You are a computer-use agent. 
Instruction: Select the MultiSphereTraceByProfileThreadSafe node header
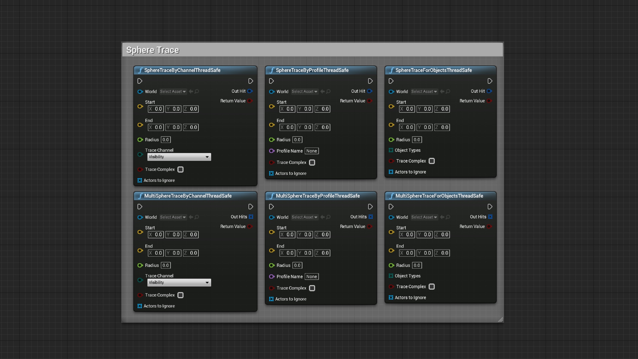tap(318, 196)
